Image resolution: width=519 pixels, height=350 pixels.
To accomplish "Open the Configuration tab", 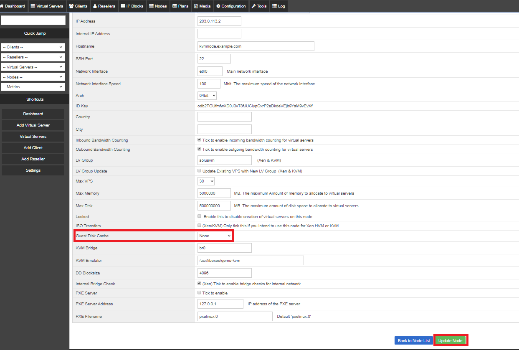I will click(231, 6).
